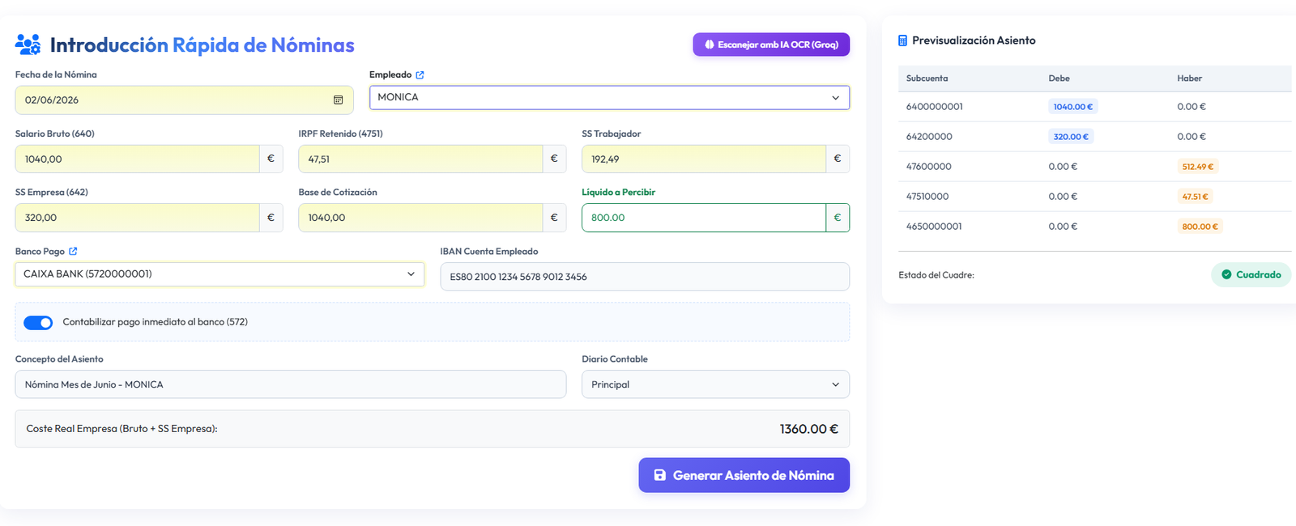Click the Concepto del Asiento text field
The height and width of the screenshot is (526, 1296).
291,384
